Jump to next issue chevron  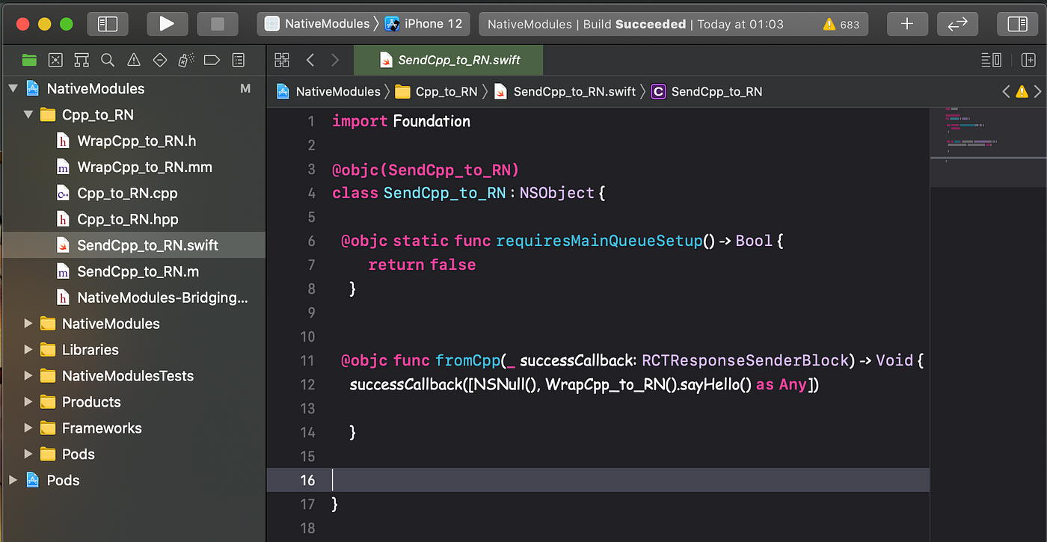[x=1038, y=91]
